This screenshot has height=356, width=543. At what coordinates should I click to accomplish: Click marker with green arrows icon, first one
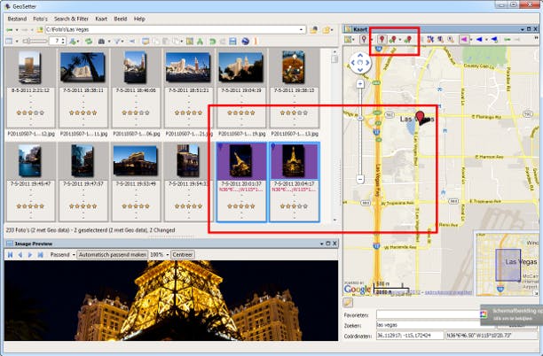tap(394, 40)
